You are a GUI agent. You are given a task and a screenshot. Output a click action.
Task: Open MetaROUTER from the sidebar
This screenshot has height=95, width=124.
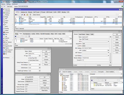tap(9, 46)
